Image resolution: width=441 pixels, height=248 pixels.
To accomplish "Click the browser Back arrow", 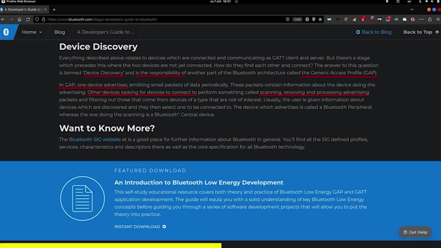I will (x=3, y=19).
